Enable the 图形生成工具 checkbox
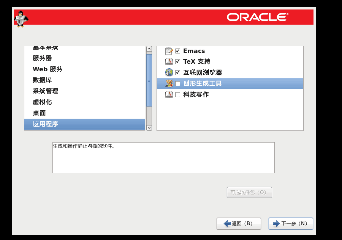This screenshot has height=240, width=342. tap(177, 84)
